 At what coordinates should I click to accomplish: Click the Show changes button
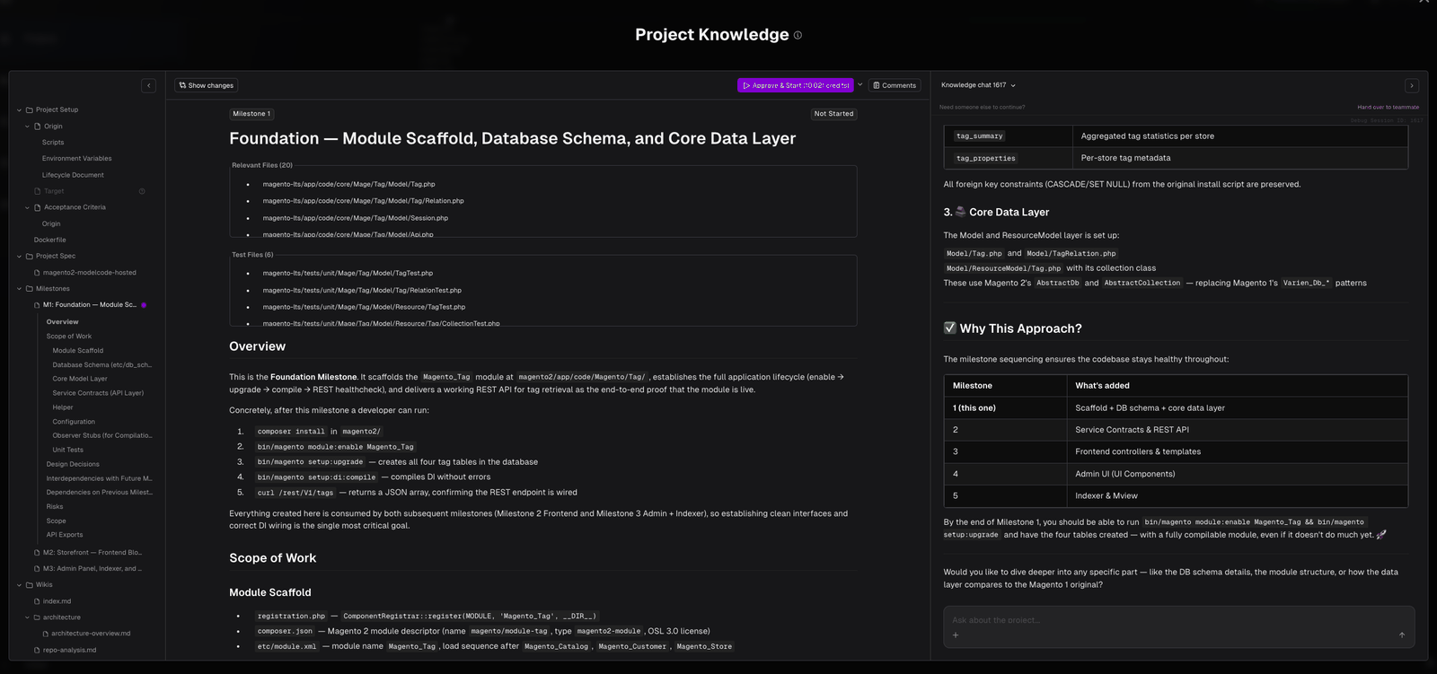point(207,86)
